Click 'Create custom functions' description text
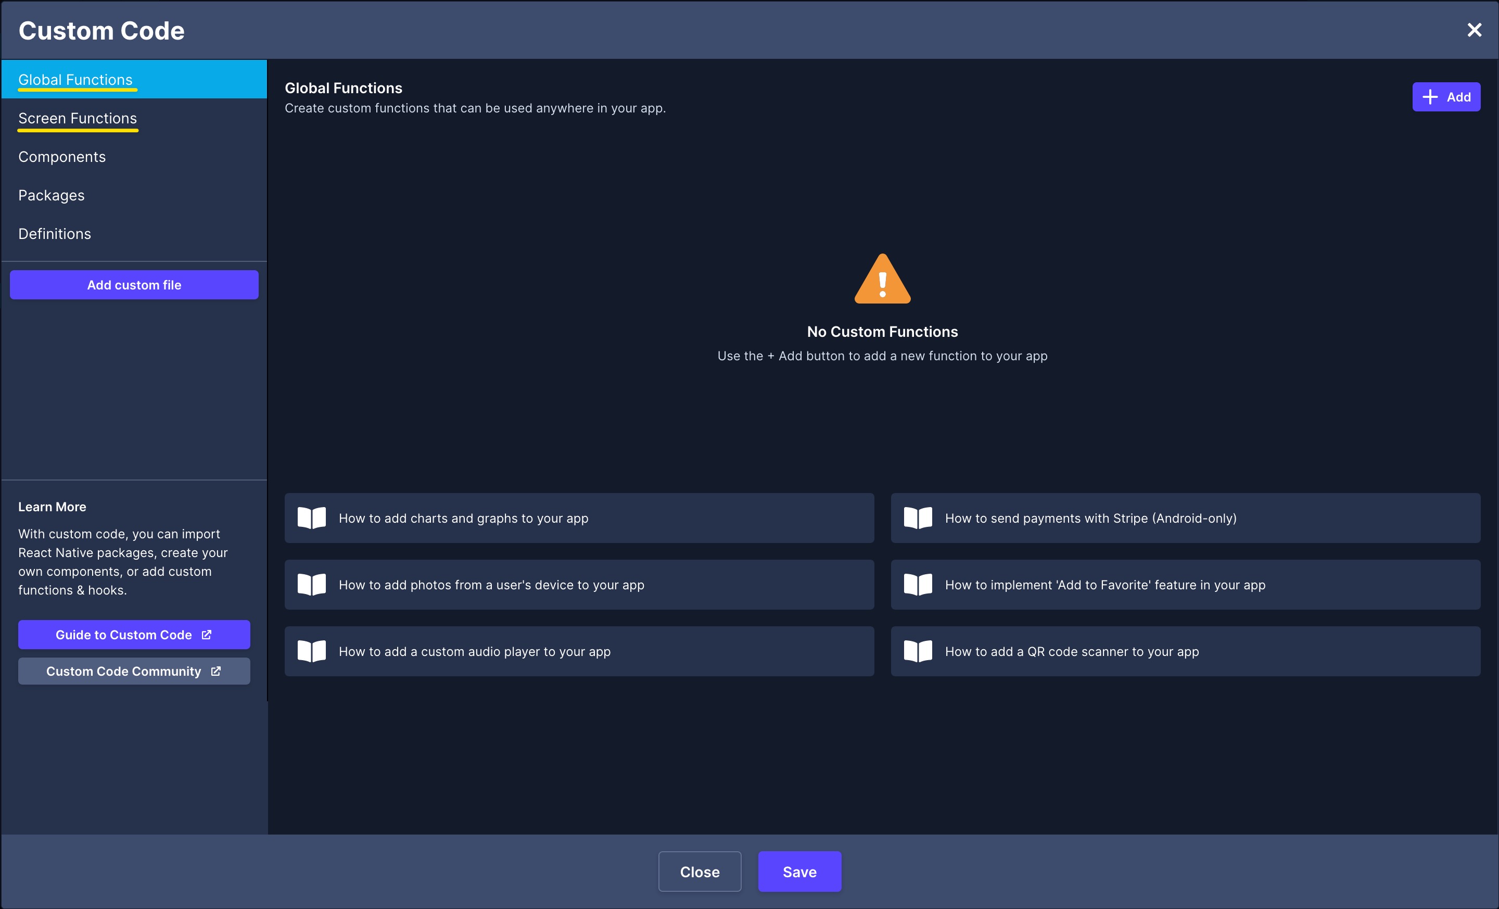The width and height of the screenshot is (1499, 909). 475,108
